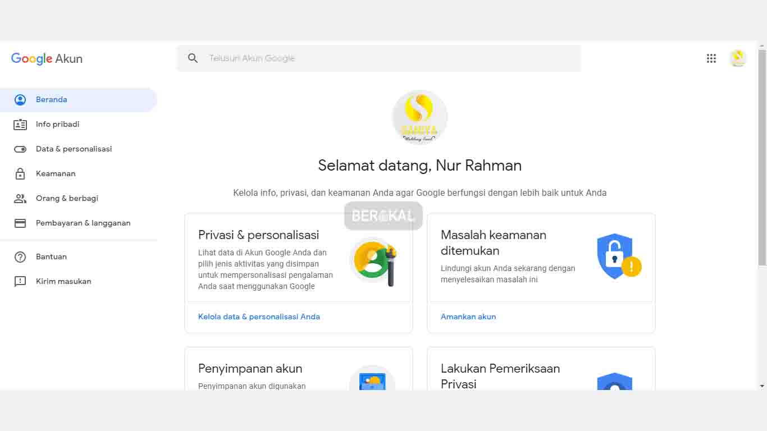Open Kelola data & personalisasi Anda
The height and width of the screenshot is (431, 767).
(x=259, y=317)
